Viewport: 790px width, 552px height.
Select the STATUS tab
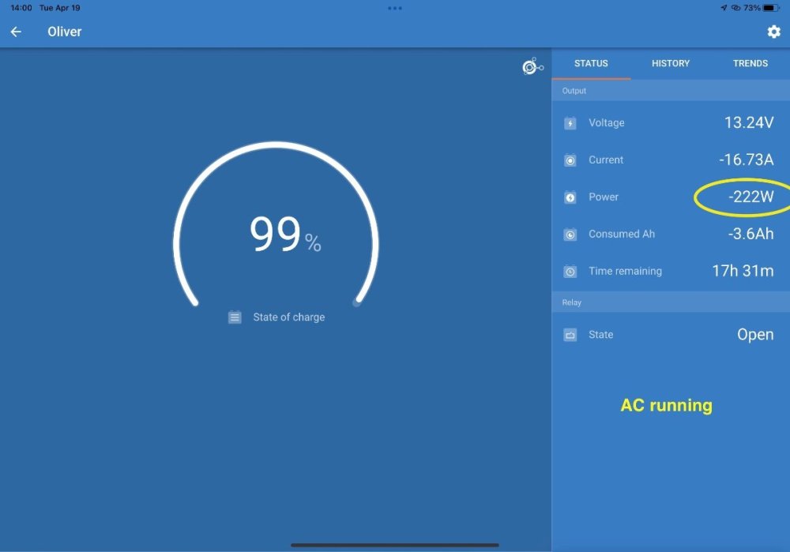[591, 63]
